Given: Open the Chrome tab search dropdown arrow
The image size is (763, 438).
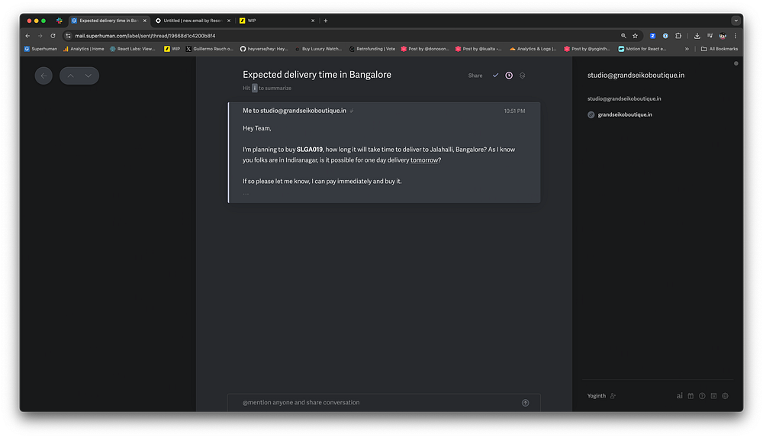Looking at the screenshot, I should tap(736, 21).
